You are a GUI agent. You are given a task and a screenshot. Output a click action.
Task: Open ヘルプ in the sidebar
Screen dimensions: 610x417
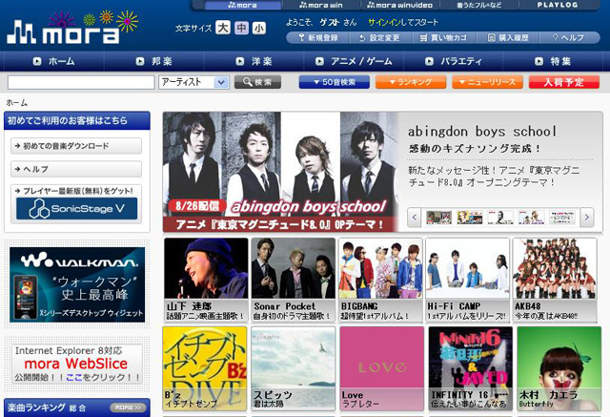(76, 169)
